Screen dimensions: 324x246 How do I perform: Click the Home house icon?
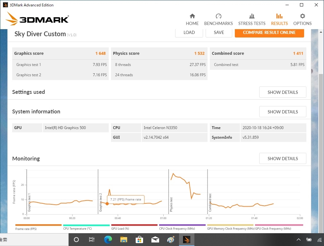click(x=192, y=16)
